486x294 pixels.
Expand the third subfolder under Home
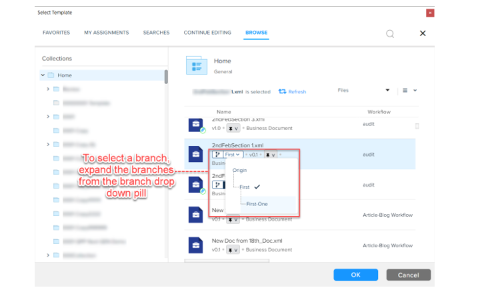(48, 117)
